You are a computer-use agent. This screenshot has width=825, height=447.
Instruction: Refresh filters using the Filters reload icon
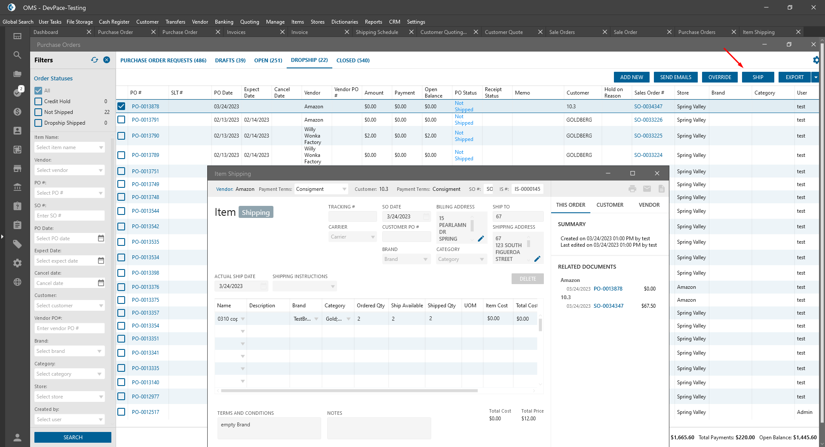click(x=95, y=60)
